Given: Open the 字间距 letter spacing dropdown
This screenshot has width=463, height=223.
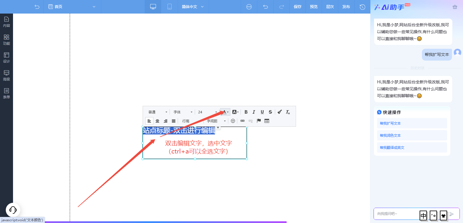Looking at the screenshot, I should point(216,121).
